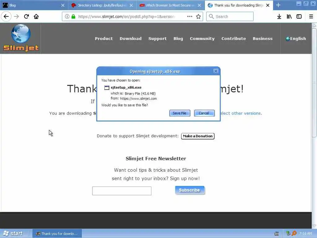Close the Directory Listing tab
Screen dimensions: 317x238
tap(131, 5)
